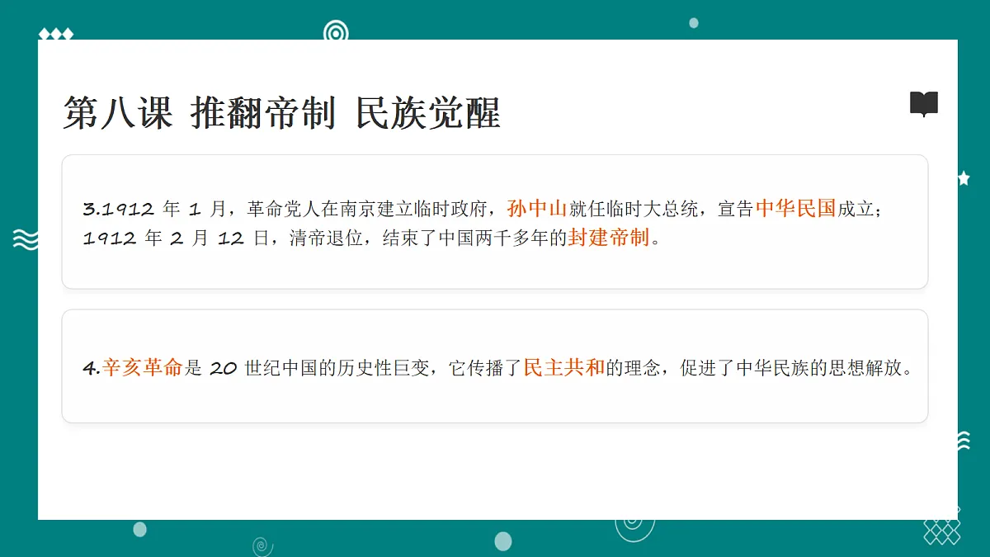Click the highlighted phrase 民主共和
The height and width of the screenshot is (557, 990).
coord(564,368)
